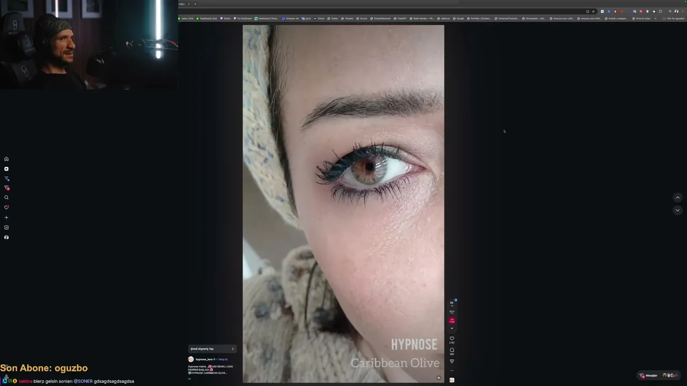This screenshot has height=386, width=687.
Task: Bookmark this page with the star icon
Action: 593,11
